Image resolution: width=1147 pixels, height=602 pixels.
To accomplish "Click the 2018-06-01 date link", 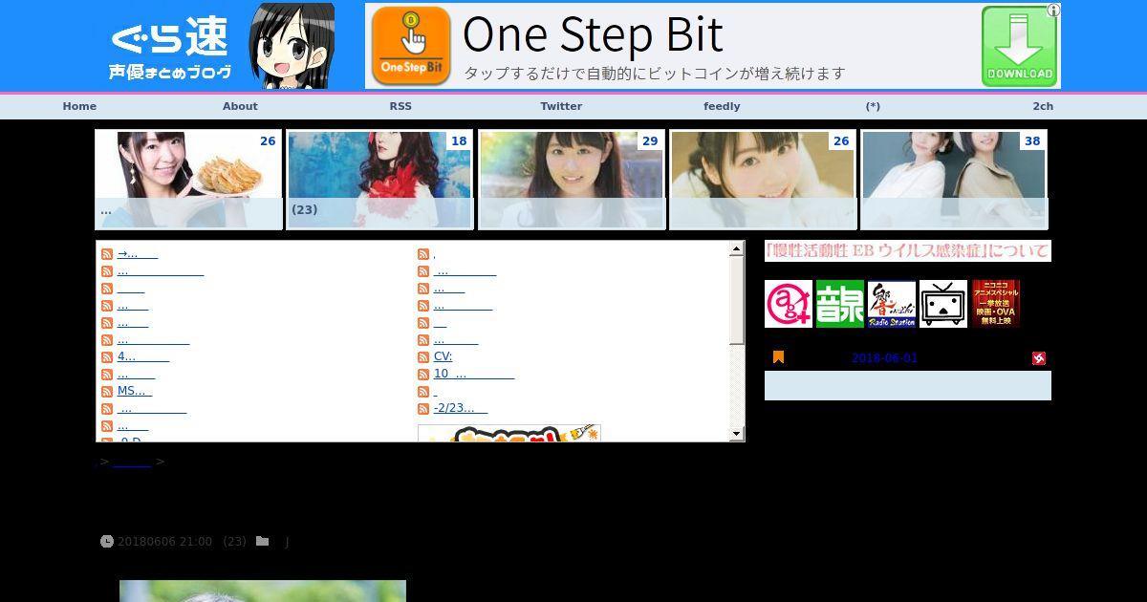I will [x=884, y=358].
